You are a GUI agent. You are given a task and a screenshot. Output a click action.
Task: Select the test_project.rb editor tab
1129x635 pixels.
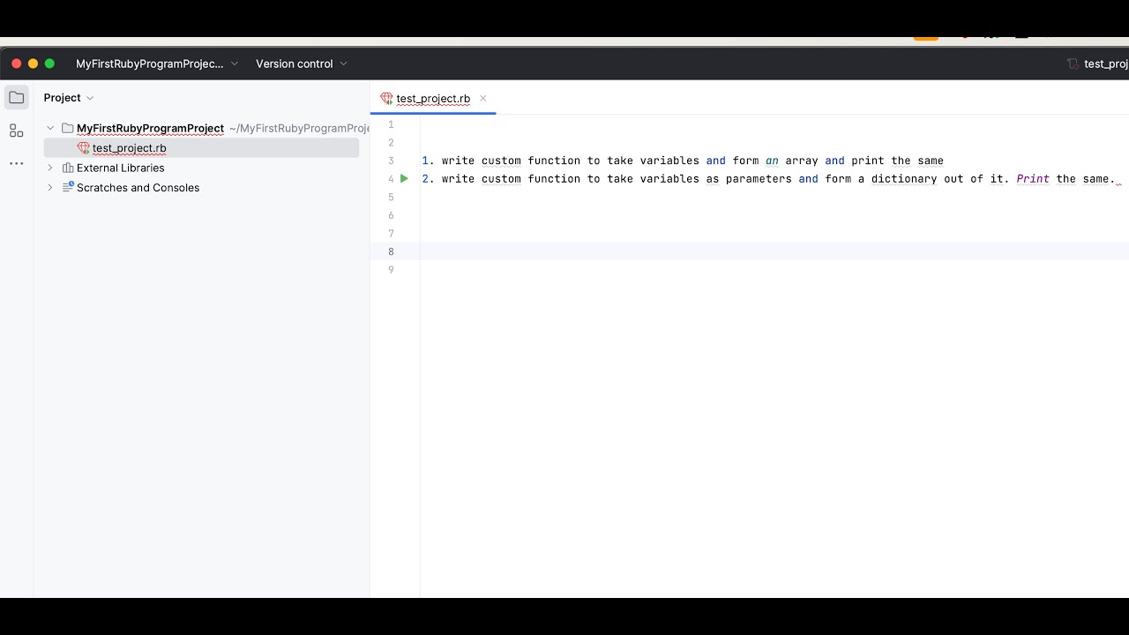(x=433, y=99)
